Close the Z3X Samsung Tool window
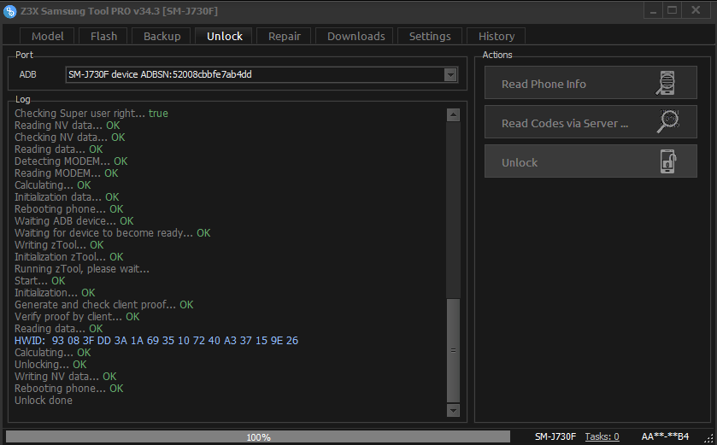Screen dimensions: 717x445 [x=696, y=10]
